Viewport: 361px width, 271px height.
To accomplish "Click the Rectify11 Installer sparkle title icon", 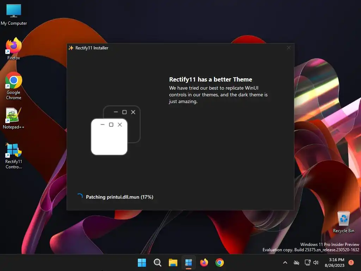I will [71, 48].
